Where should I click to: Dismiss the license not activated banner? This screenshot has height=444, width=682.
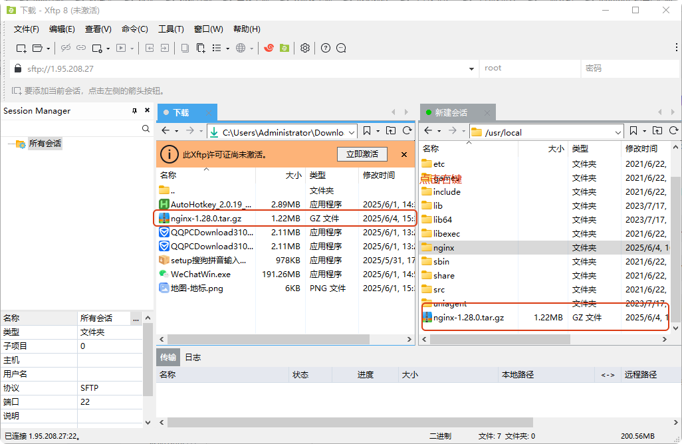(x=404, y=154)
